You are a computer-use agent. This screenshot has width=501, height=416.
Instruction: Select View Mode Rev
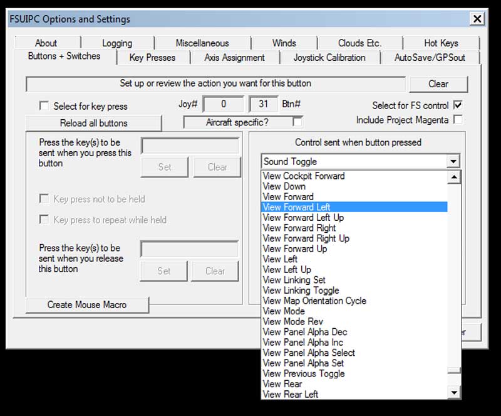[x=354, y=321]
